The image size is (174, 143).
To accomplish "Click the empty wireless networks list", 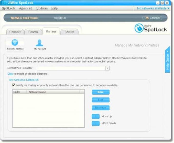I will click(49, 111).
